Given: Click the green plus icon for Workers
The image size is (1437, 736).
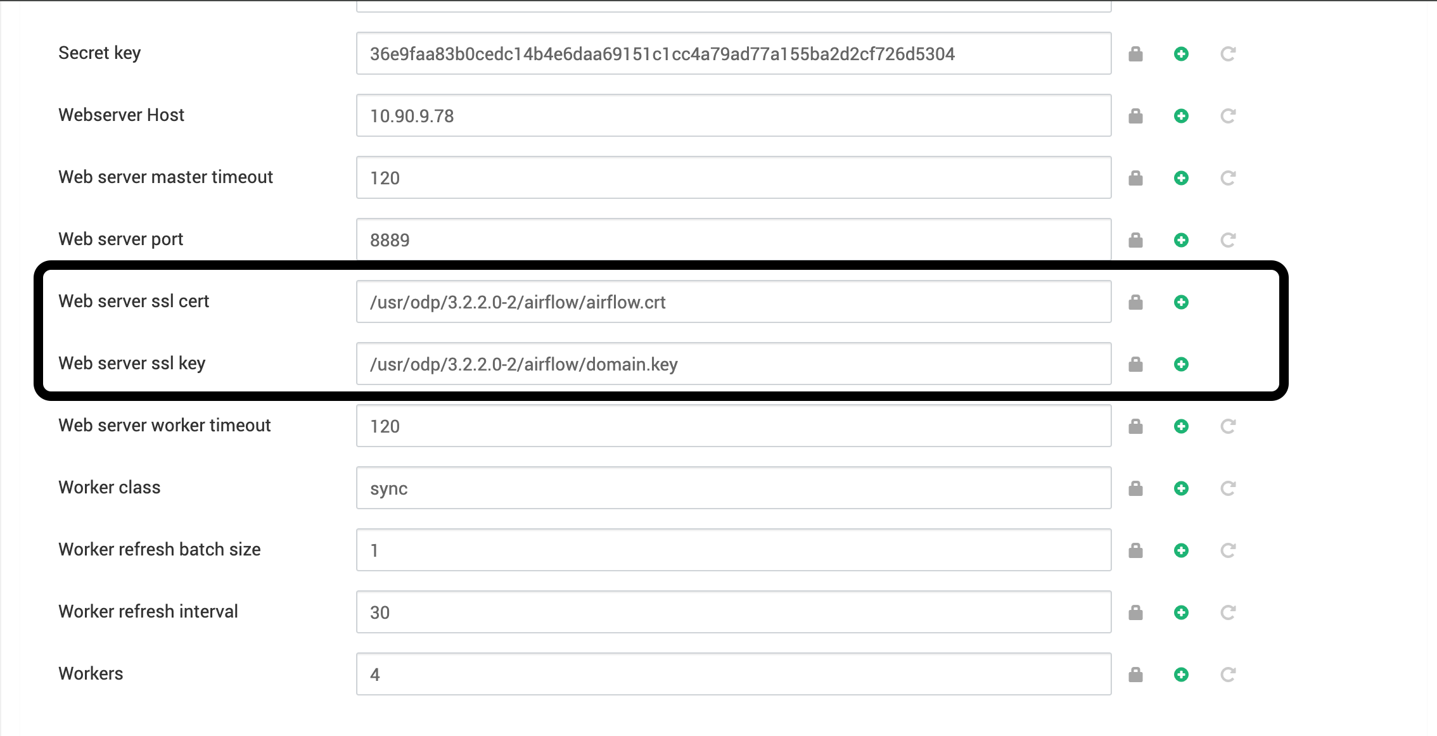Looking at the screenshot, I should tap(1181, 675).
